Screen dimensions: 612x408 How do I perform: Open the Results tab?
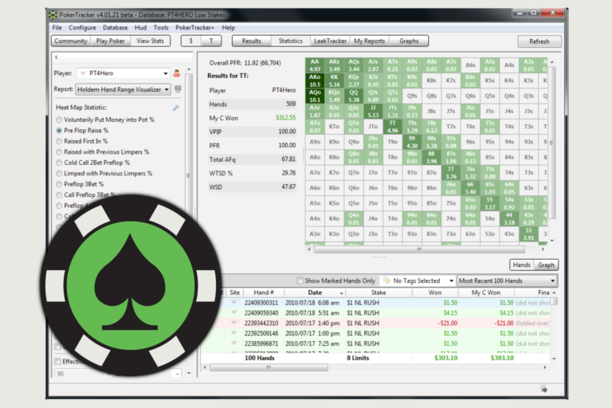click(251, 41)
